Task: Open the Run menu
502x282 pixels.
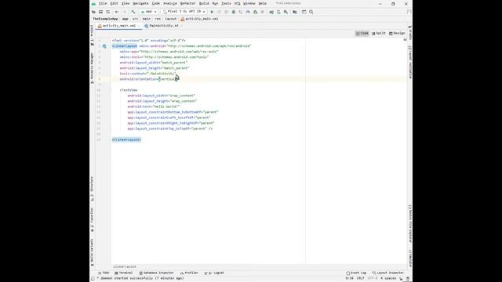Action: [215, 3]
